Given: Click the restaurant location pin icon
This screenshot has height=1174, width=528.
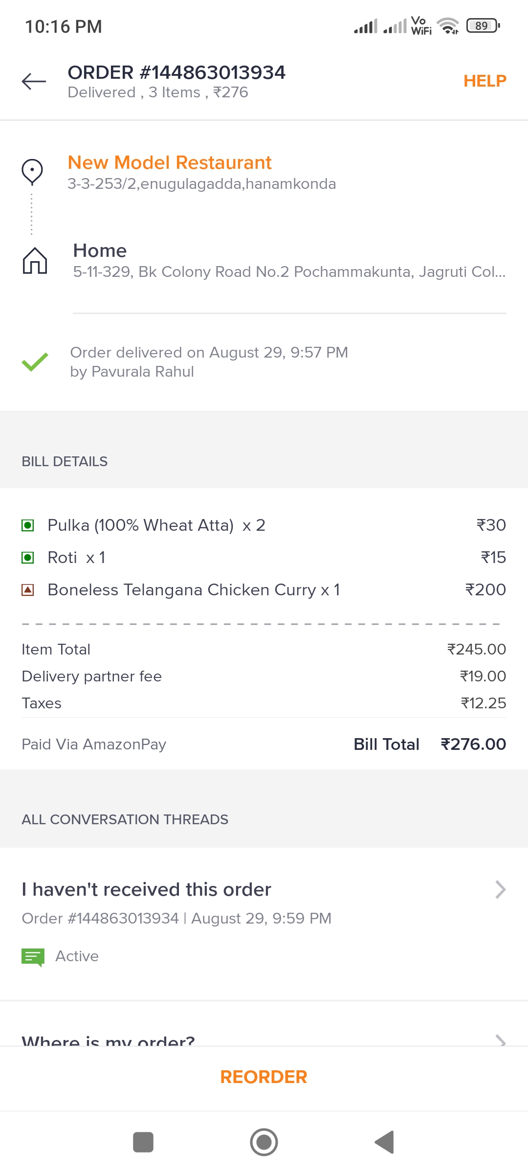Looking at the screenshot, I should coord(32,172).
